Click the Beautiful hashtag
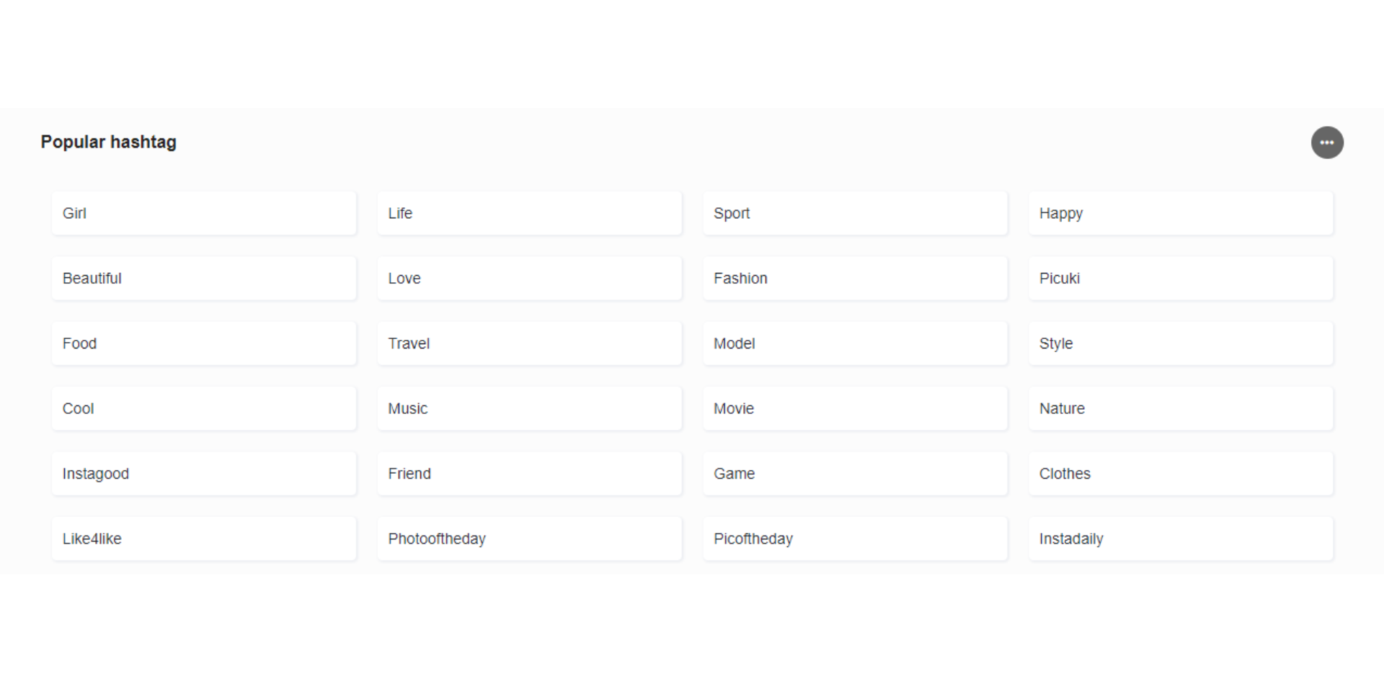Image resolution: width=1384 pixels, height=684 pixels. (203, 278)
